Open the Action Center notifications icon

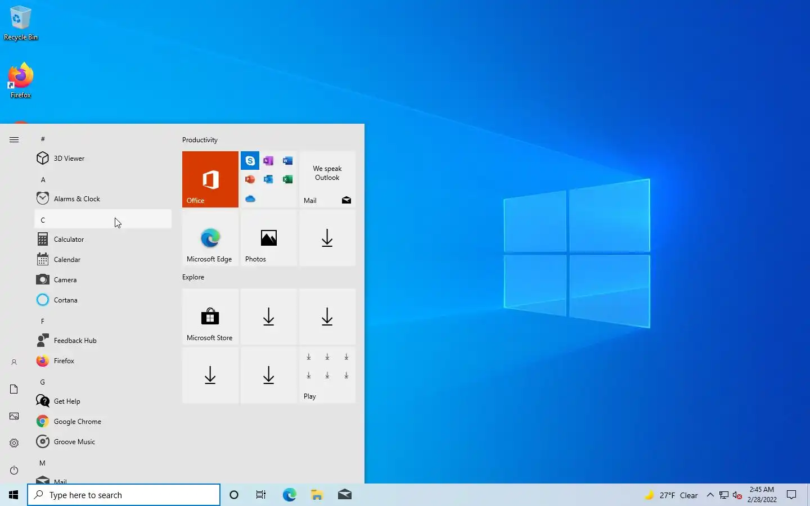click(791, 495)
